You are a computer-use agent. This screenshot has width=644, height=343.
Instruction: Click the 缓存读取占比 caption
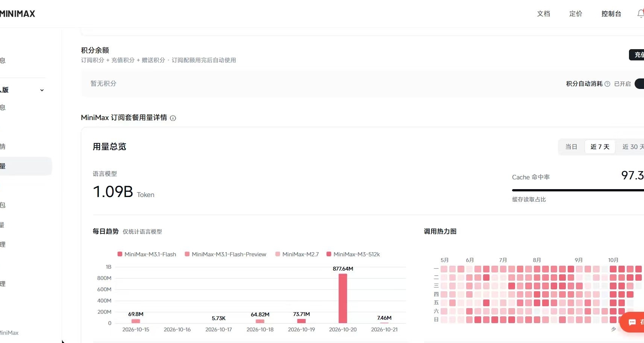tap(529, 199)
